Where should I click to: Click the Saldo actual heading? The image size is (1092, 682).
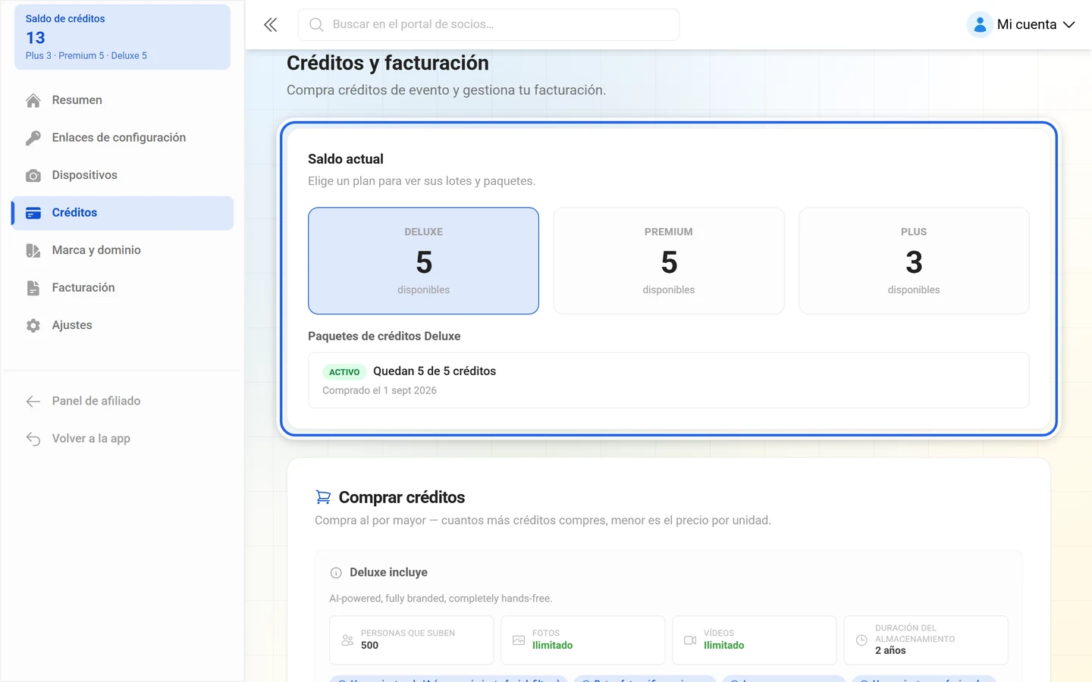tap(346, 159)
